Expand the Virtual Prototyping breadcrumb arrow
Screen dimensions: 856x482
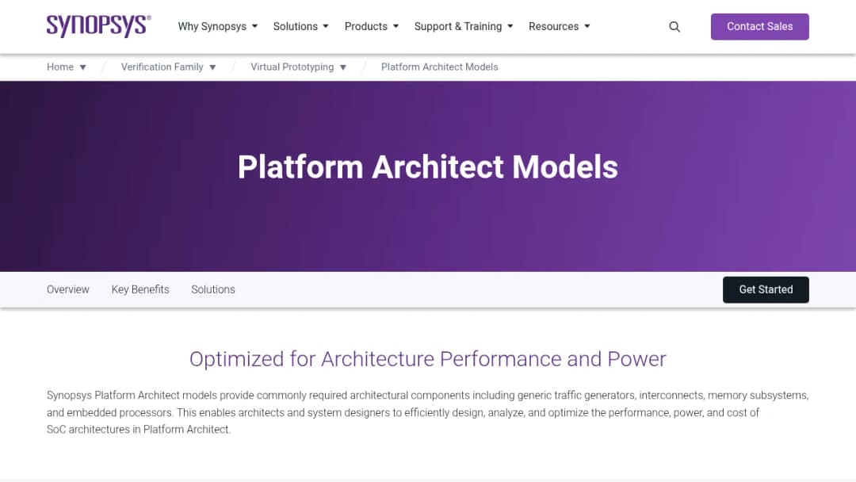click(x=343, y=67)
